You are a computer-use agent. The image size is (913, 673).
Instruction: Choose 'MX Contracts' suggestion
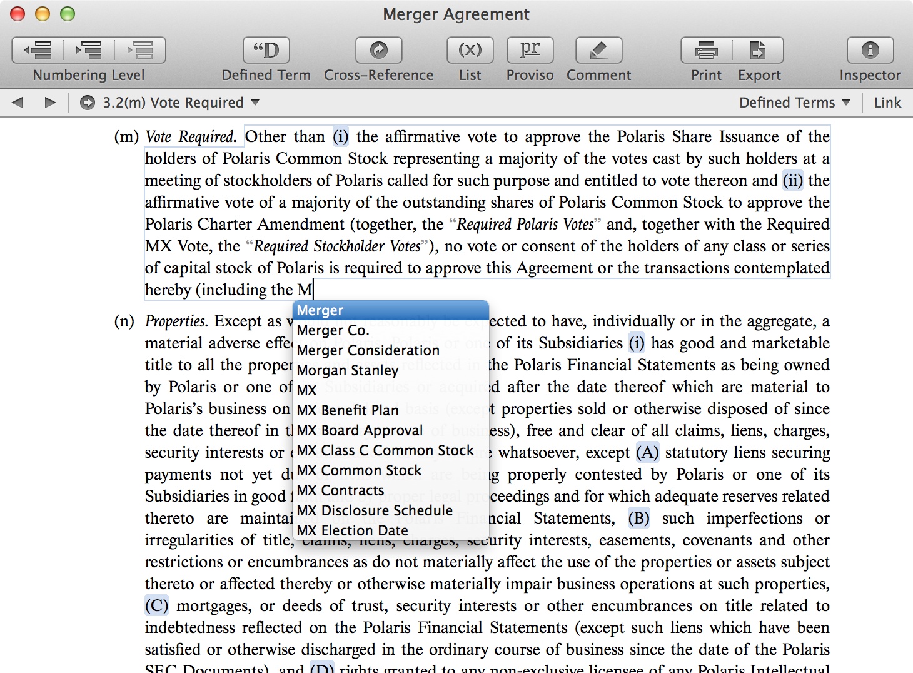[391, 490]
